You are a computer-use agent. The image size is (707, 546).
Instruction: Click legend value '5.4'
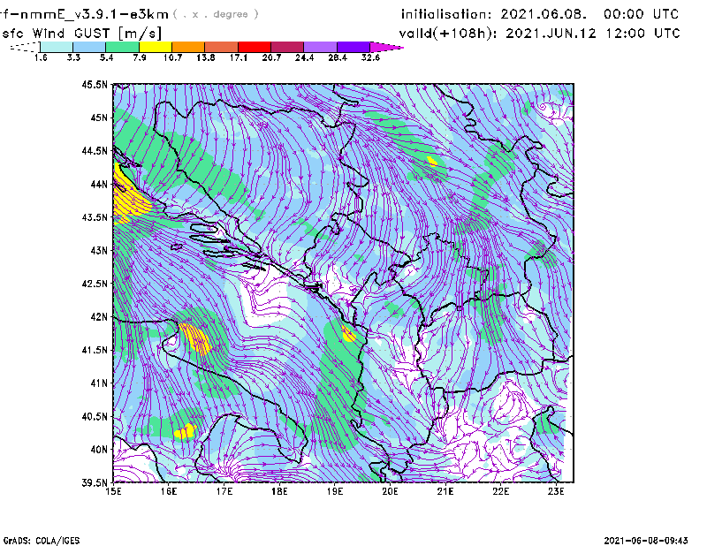point(106,57)
